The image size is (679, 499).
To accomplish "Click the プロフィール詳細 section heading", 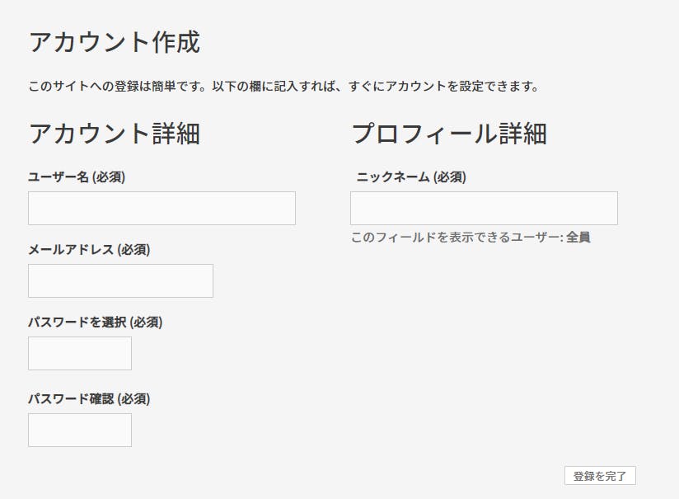I will click(x=449, y=134).
